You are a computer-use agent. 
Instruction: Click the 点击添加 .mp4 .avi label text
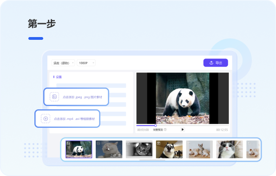(74, 119)
